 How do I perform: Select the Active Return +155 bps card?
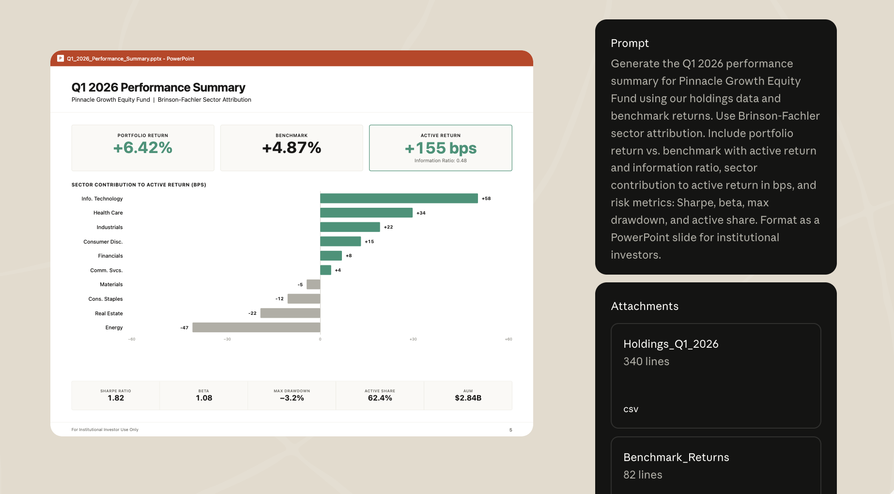[441, 148]
